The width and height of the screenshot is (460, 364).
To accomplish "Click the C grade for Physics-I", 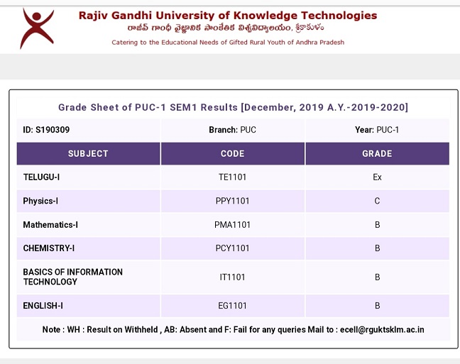I will pyautogui.click(x=377, y=201).
